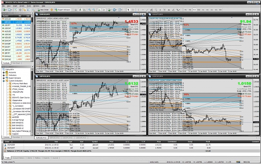261x164 pixels.
Task: Switch to candlestick chart display icon
Action: pos(80,10)
